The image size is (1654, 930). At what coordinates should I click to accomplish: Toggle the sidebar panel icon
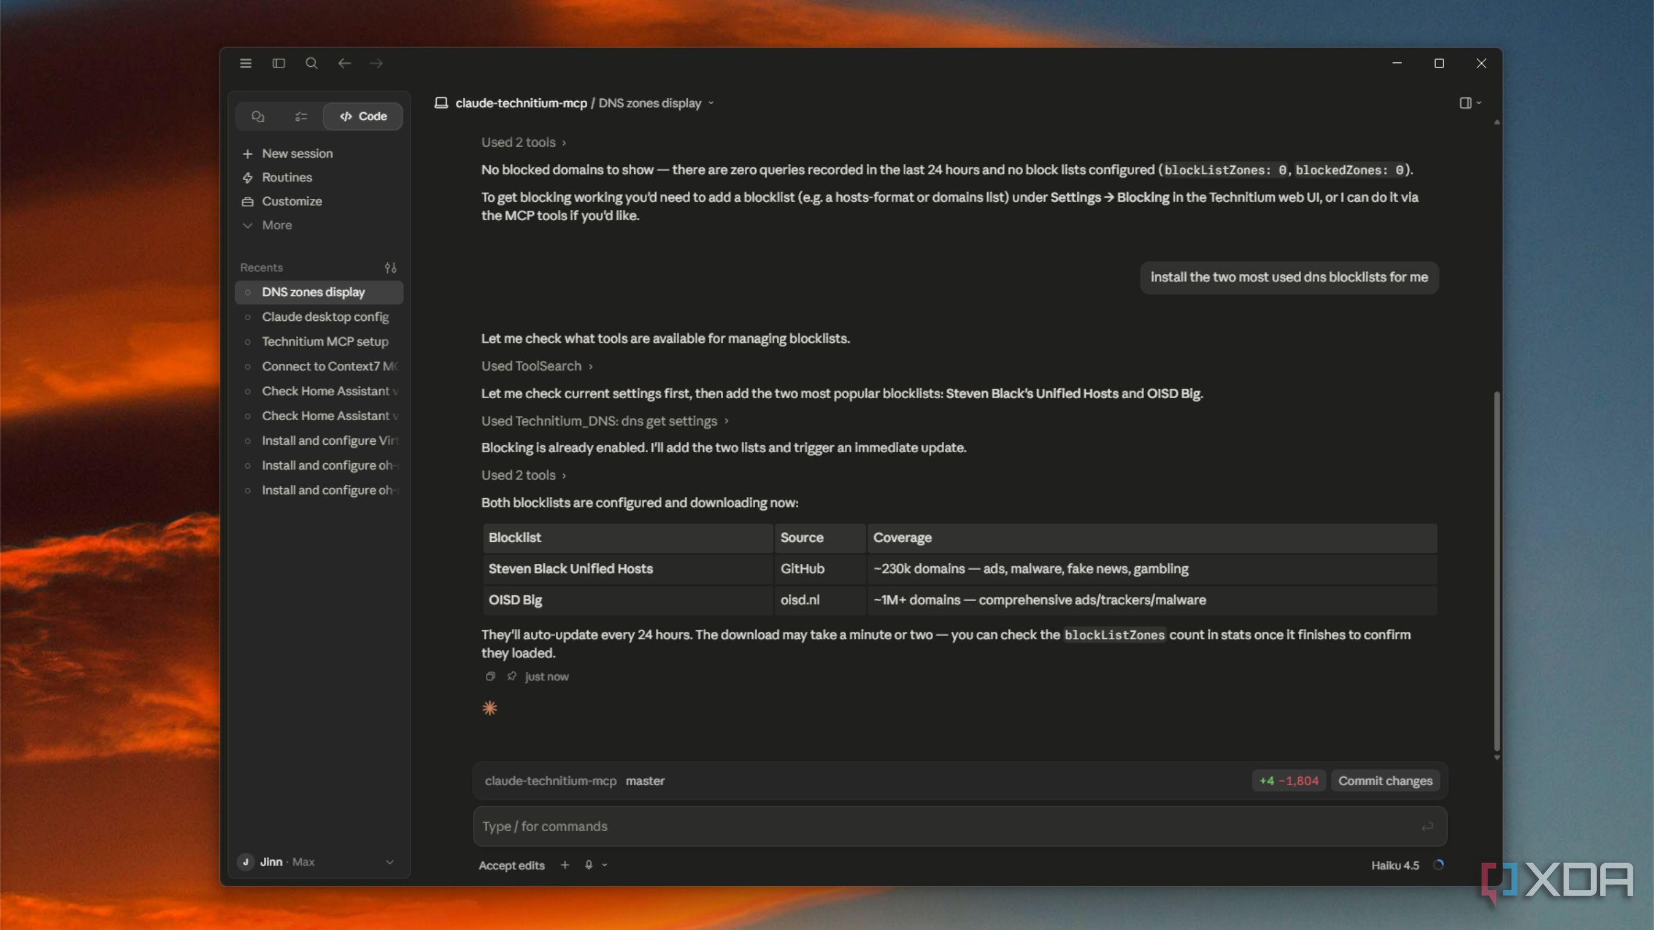pyautogui.click(x=278, y=63)
